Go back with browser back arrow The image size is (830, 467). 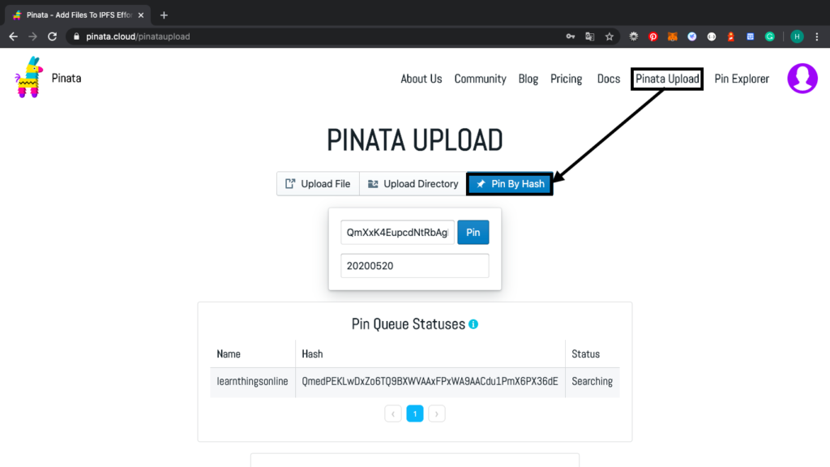(13, 36)
